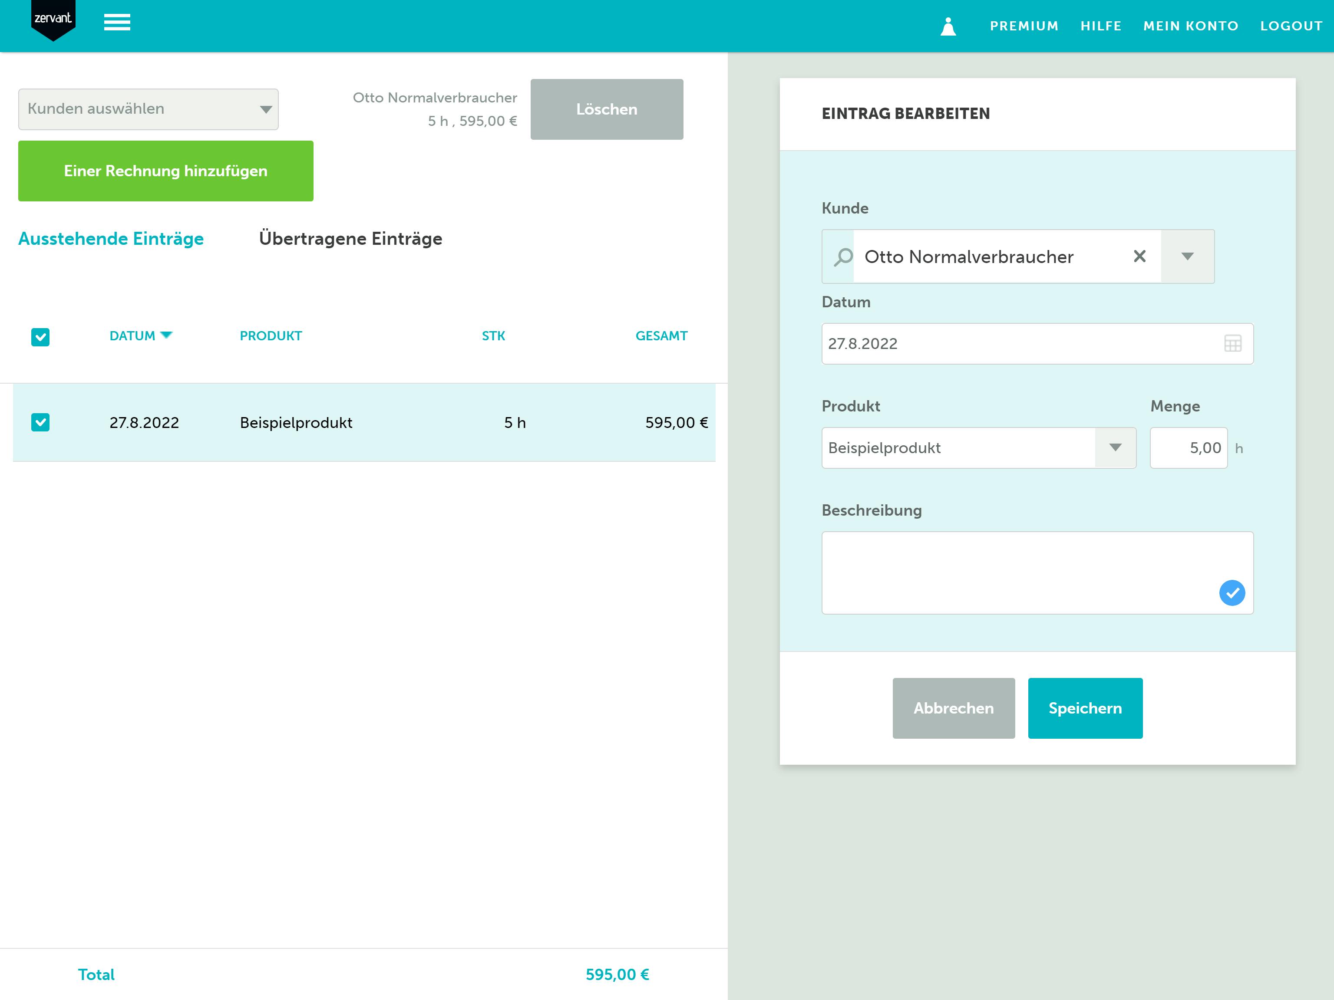Click the blue checkmark icon in description
The width and height of the screenshot is (1334, 1000).
(x=1232, y=592)
